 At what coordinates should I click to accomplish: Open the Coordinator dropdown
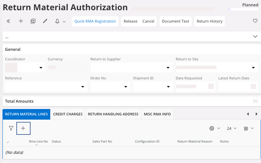(41, 67)
